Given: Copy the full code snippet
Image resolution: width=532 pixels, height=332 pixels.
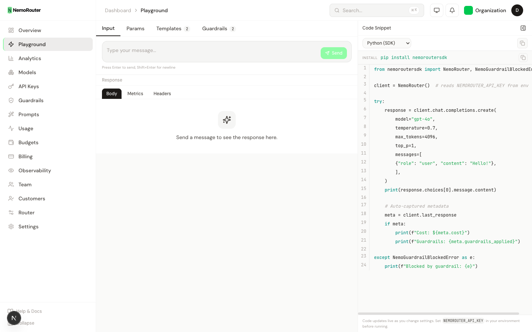Looking at the screenshot, I should pyautogui.click(x=522, y=43).
